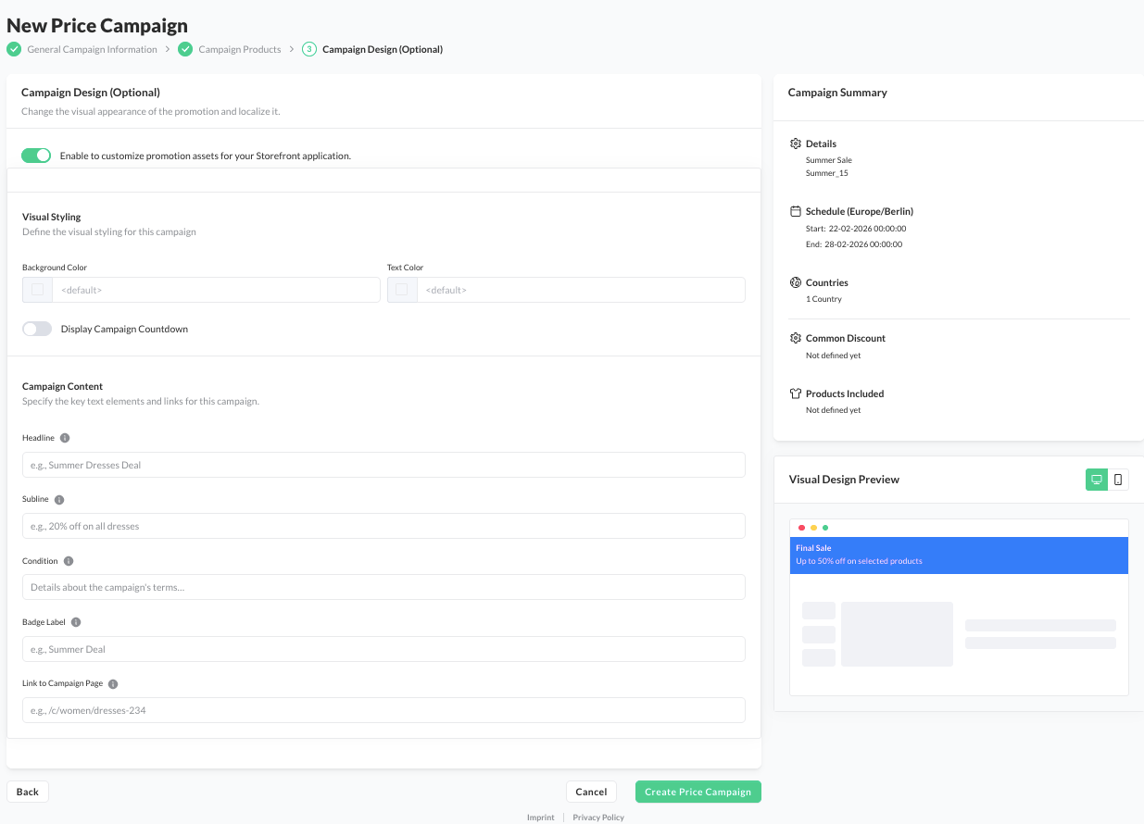Open the Privacy Policy link
Viewport: 1144px width, 824px height.
[597, 818]
